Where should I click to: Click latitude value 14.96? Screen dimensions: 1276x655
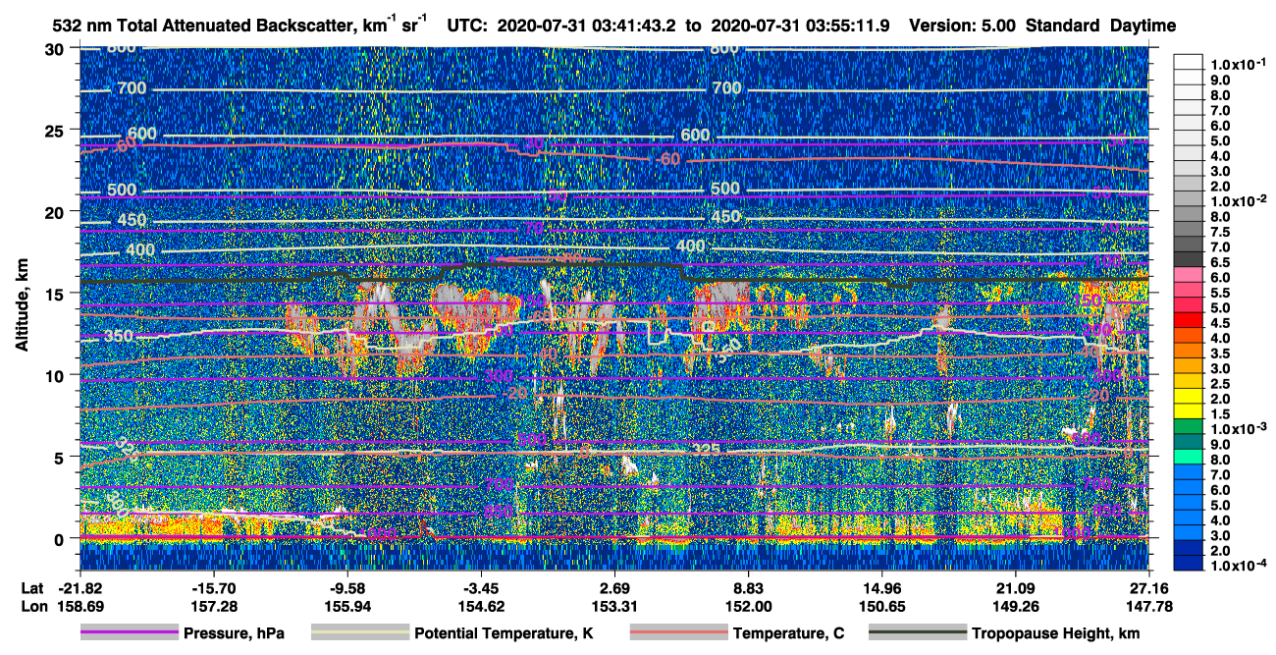[x=881, y=587]
